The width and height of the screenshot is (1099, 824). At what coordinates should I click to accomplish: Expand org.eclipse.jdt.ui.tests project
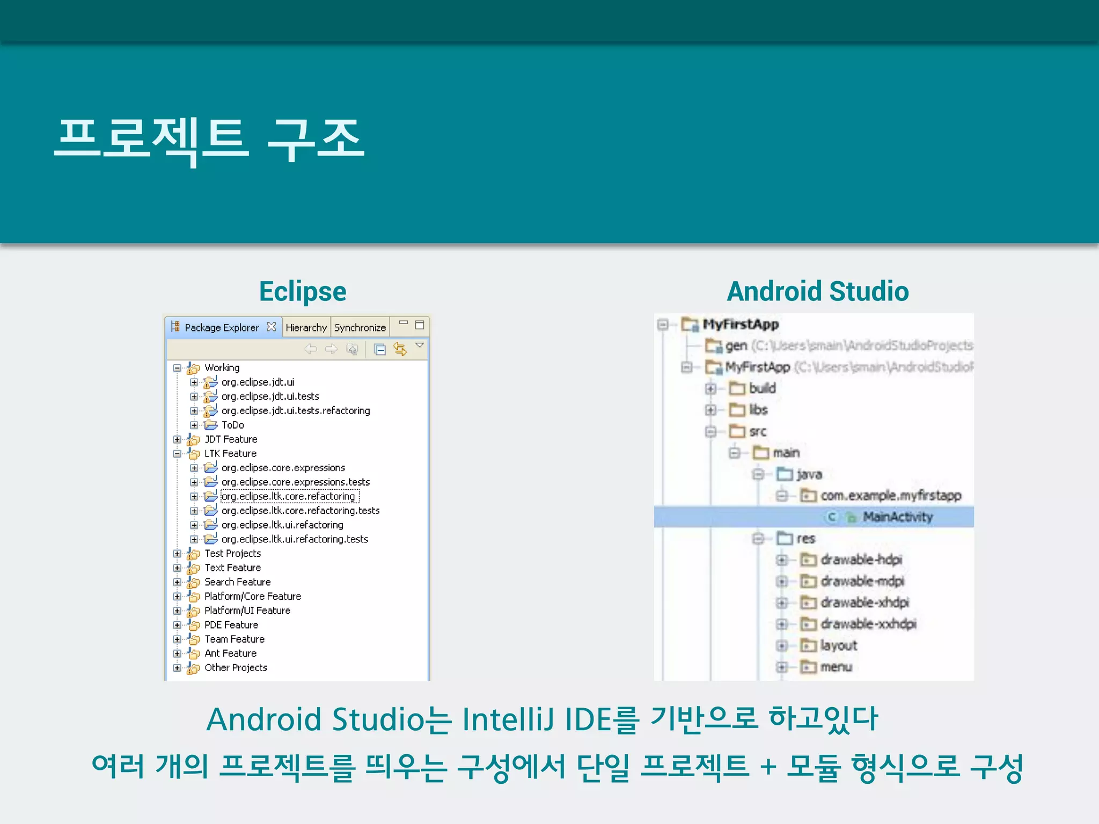[194, 396]
